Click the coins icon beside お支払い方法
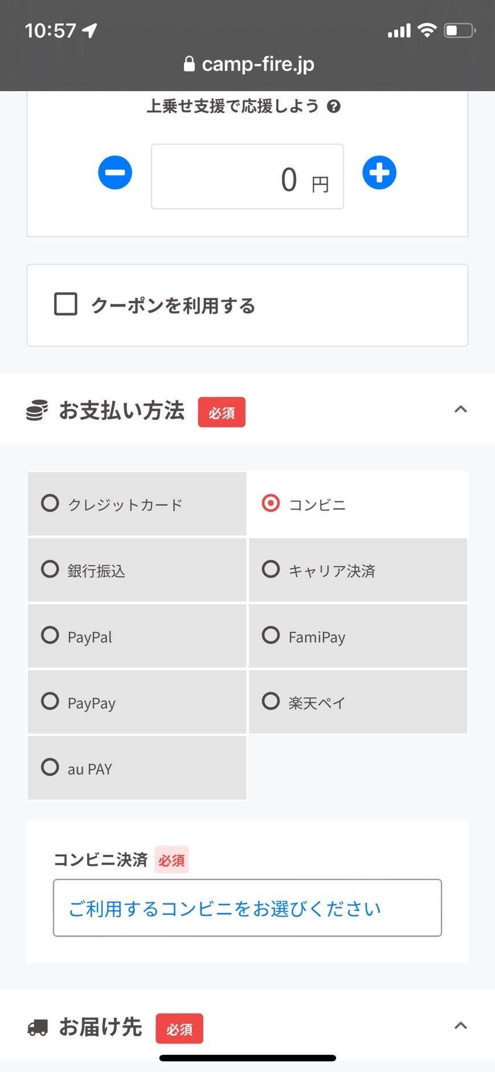The height and width of the screenshot is (1072, 495). (37, 411)
